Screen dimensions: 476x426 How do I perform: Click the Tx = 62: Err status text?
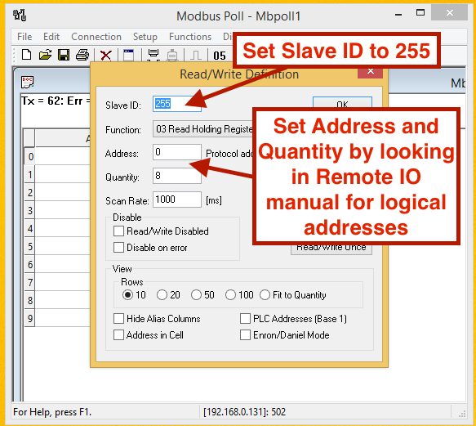pyautogui.click(x=56, y=101)
